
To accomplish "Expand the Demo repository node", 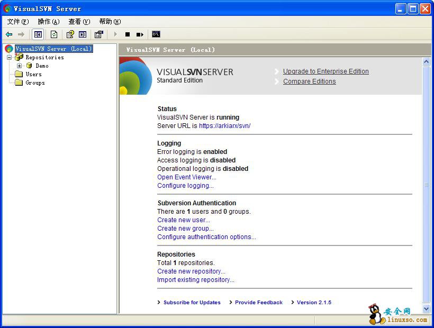I will 20,66.
